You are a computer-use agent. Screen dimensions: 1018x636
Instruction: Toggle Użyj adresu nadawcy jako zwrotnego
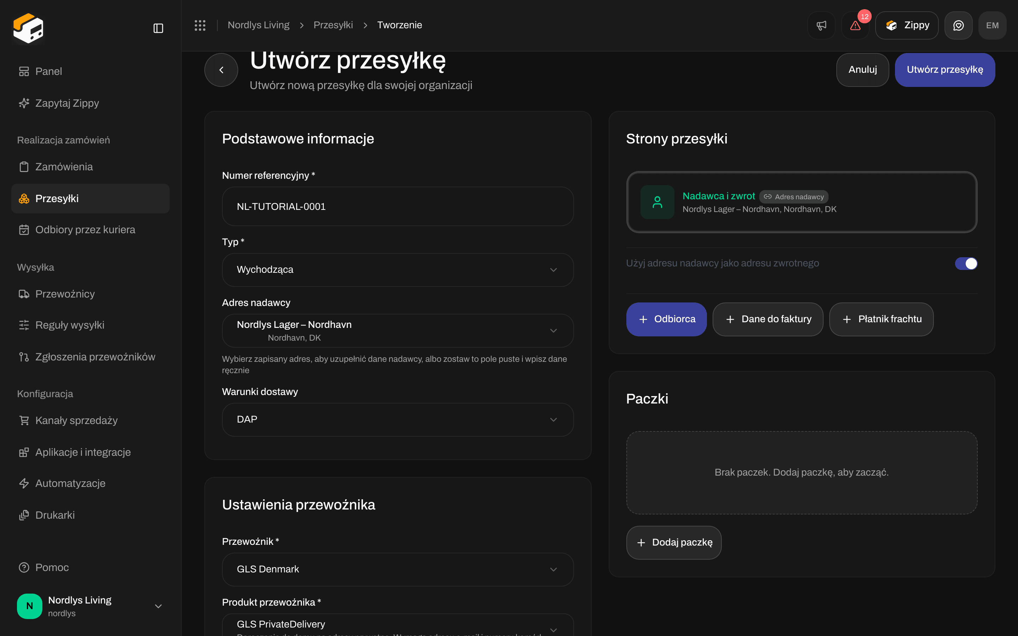966,264
